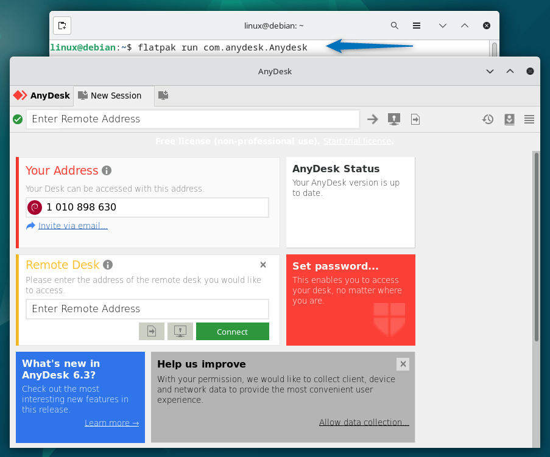550x457 pixels.
Task: Click new tab plus icon
Action: pyautogui.click(x=163, y=95)
